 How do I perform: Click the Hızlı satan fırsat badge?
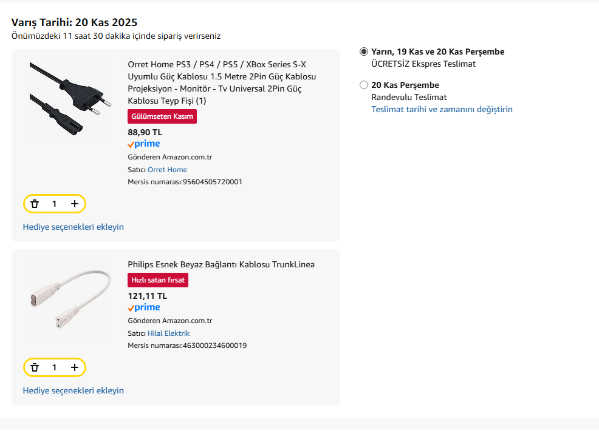tap(158, 280)
